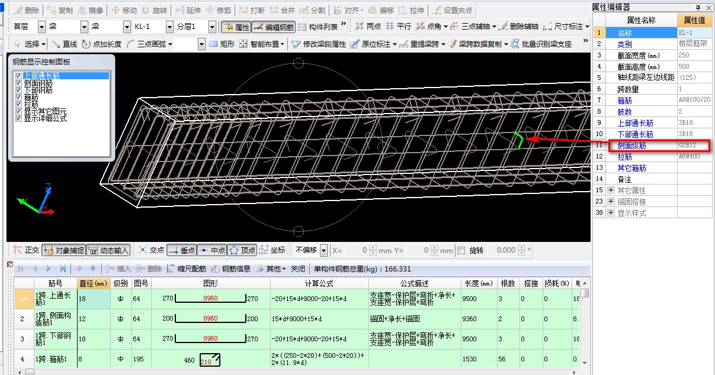Screen dimensions: 715x375
Task: Toggle 对象捕捉 button
Action: click(64, 250)
